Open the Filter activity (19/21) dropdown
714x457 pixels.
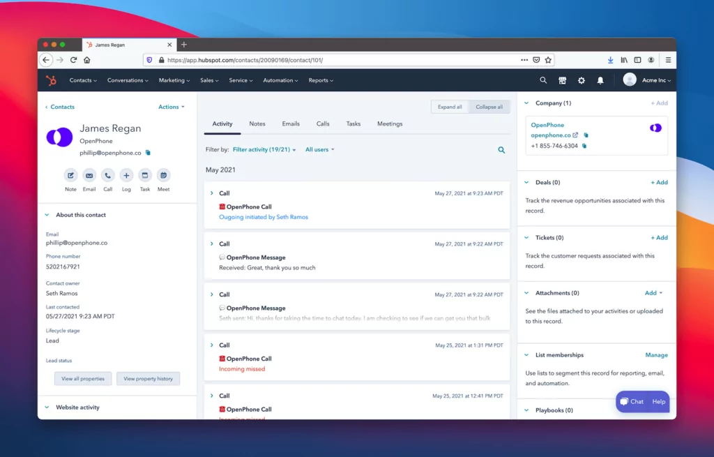pos(264,149)
